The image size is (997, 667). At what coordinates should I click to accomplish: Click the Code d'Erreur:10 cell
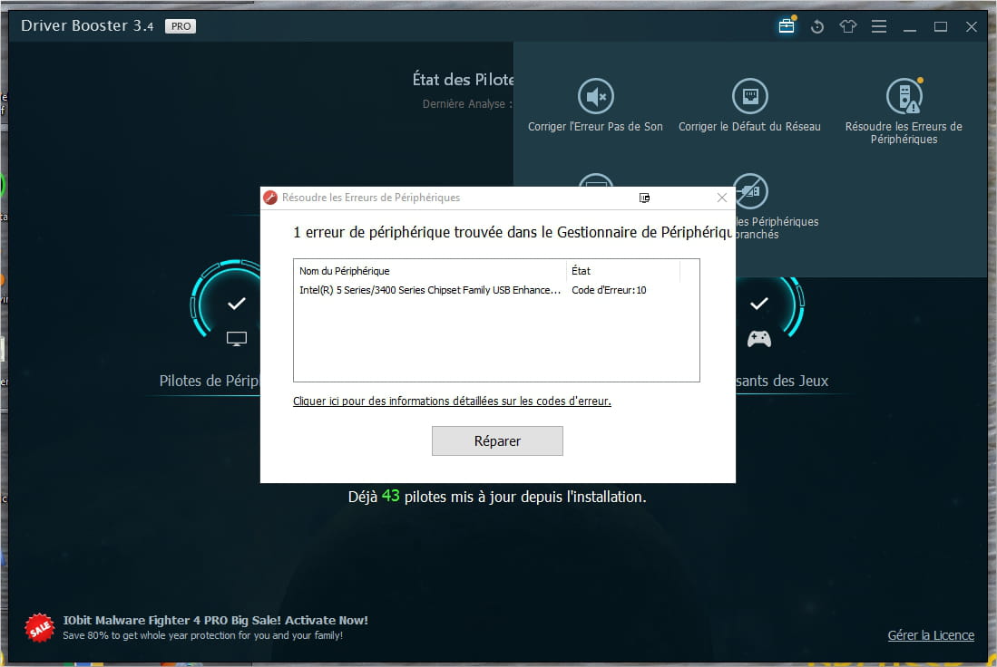click(x=609, y=290)
